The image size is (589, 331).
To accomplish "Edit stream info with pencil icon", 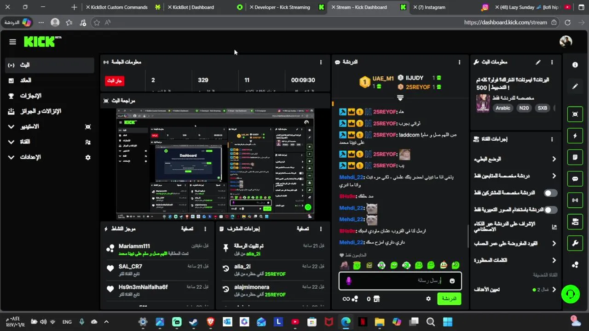I will click(x=538, y=62).
